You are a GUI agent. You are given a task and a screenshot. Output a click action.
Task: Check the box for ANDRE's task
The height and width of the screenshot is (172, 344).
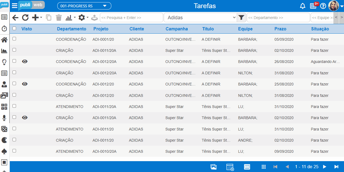tap(14, 140)
